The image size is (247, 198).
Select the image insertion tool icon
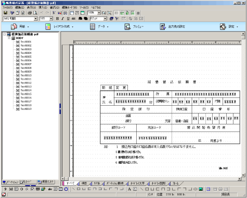201,189
